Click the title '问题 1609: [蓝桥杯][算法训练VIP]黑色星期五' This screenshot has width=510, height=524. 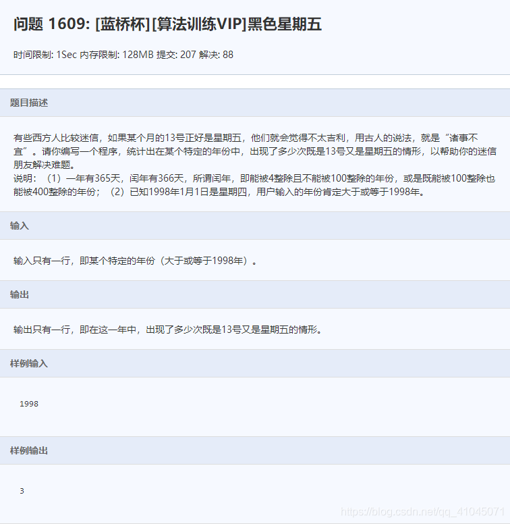point(167,24)
